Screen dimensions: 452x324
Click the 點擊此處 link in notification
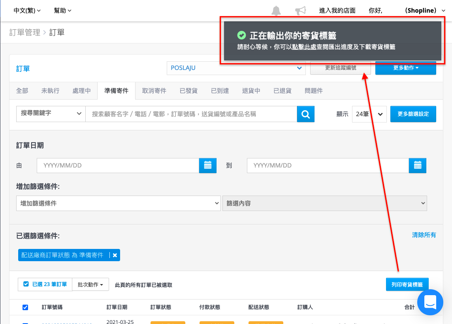[304, 47]
